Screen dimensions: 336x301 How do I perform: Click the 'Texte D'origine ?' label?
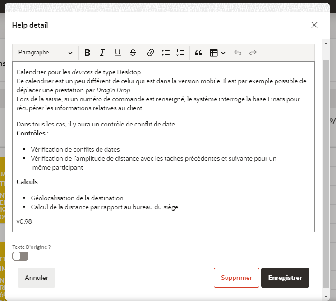[32, 247]
